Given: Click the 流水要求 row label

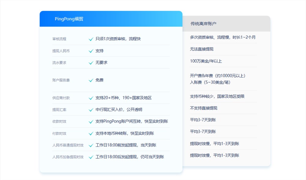Looking at the screenshot, I should [59, 63].
